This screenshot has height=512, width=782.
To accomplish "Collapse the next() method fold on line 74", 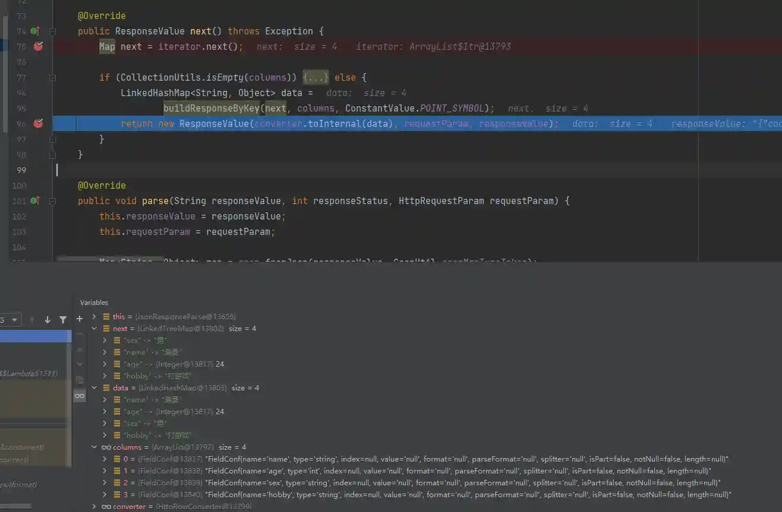I will pos(52,31).
